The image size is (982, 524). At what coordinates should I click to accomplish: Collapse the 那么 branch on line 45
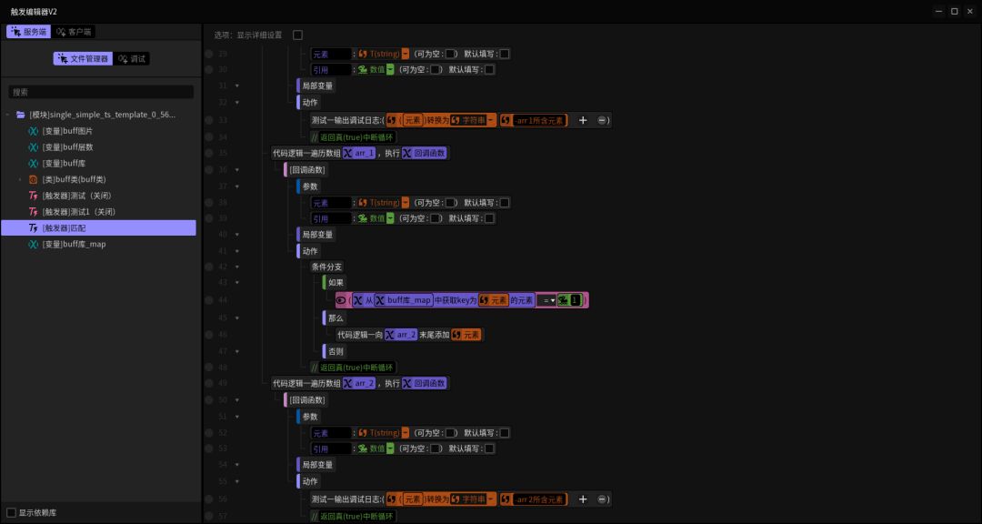pos(236,317)
